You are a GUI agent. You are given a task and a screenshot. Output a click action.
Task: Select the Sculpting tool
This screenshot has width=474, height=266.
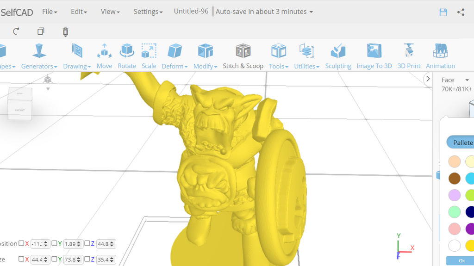tap(338, 56)
